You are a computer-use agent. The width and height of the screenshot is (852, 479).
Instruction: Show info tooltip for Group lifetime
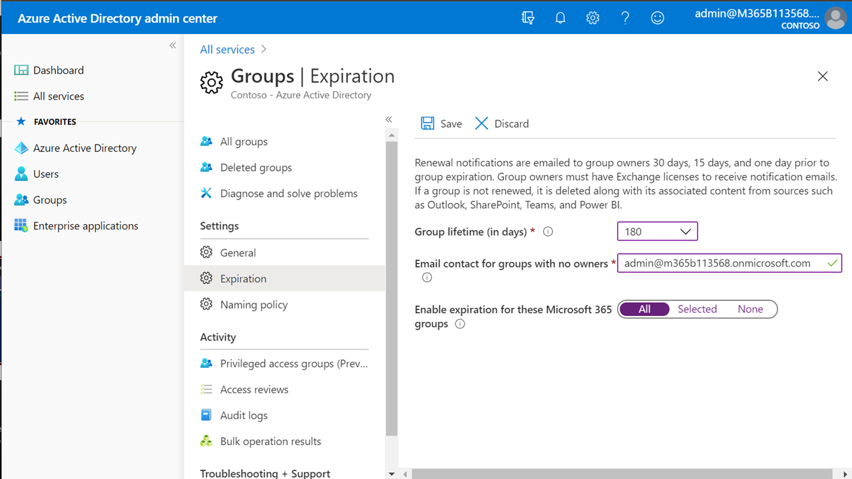click(548, 232)
